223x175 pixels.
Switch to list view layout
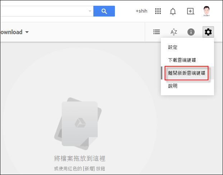[x=157, y=32]
